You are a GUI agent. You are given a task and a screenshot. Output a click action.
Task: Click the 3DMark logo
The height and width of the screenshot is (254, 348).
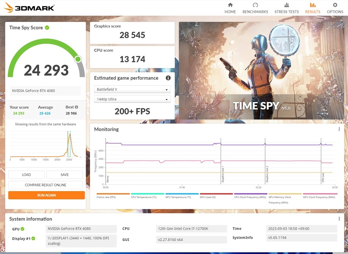point(29,7)
